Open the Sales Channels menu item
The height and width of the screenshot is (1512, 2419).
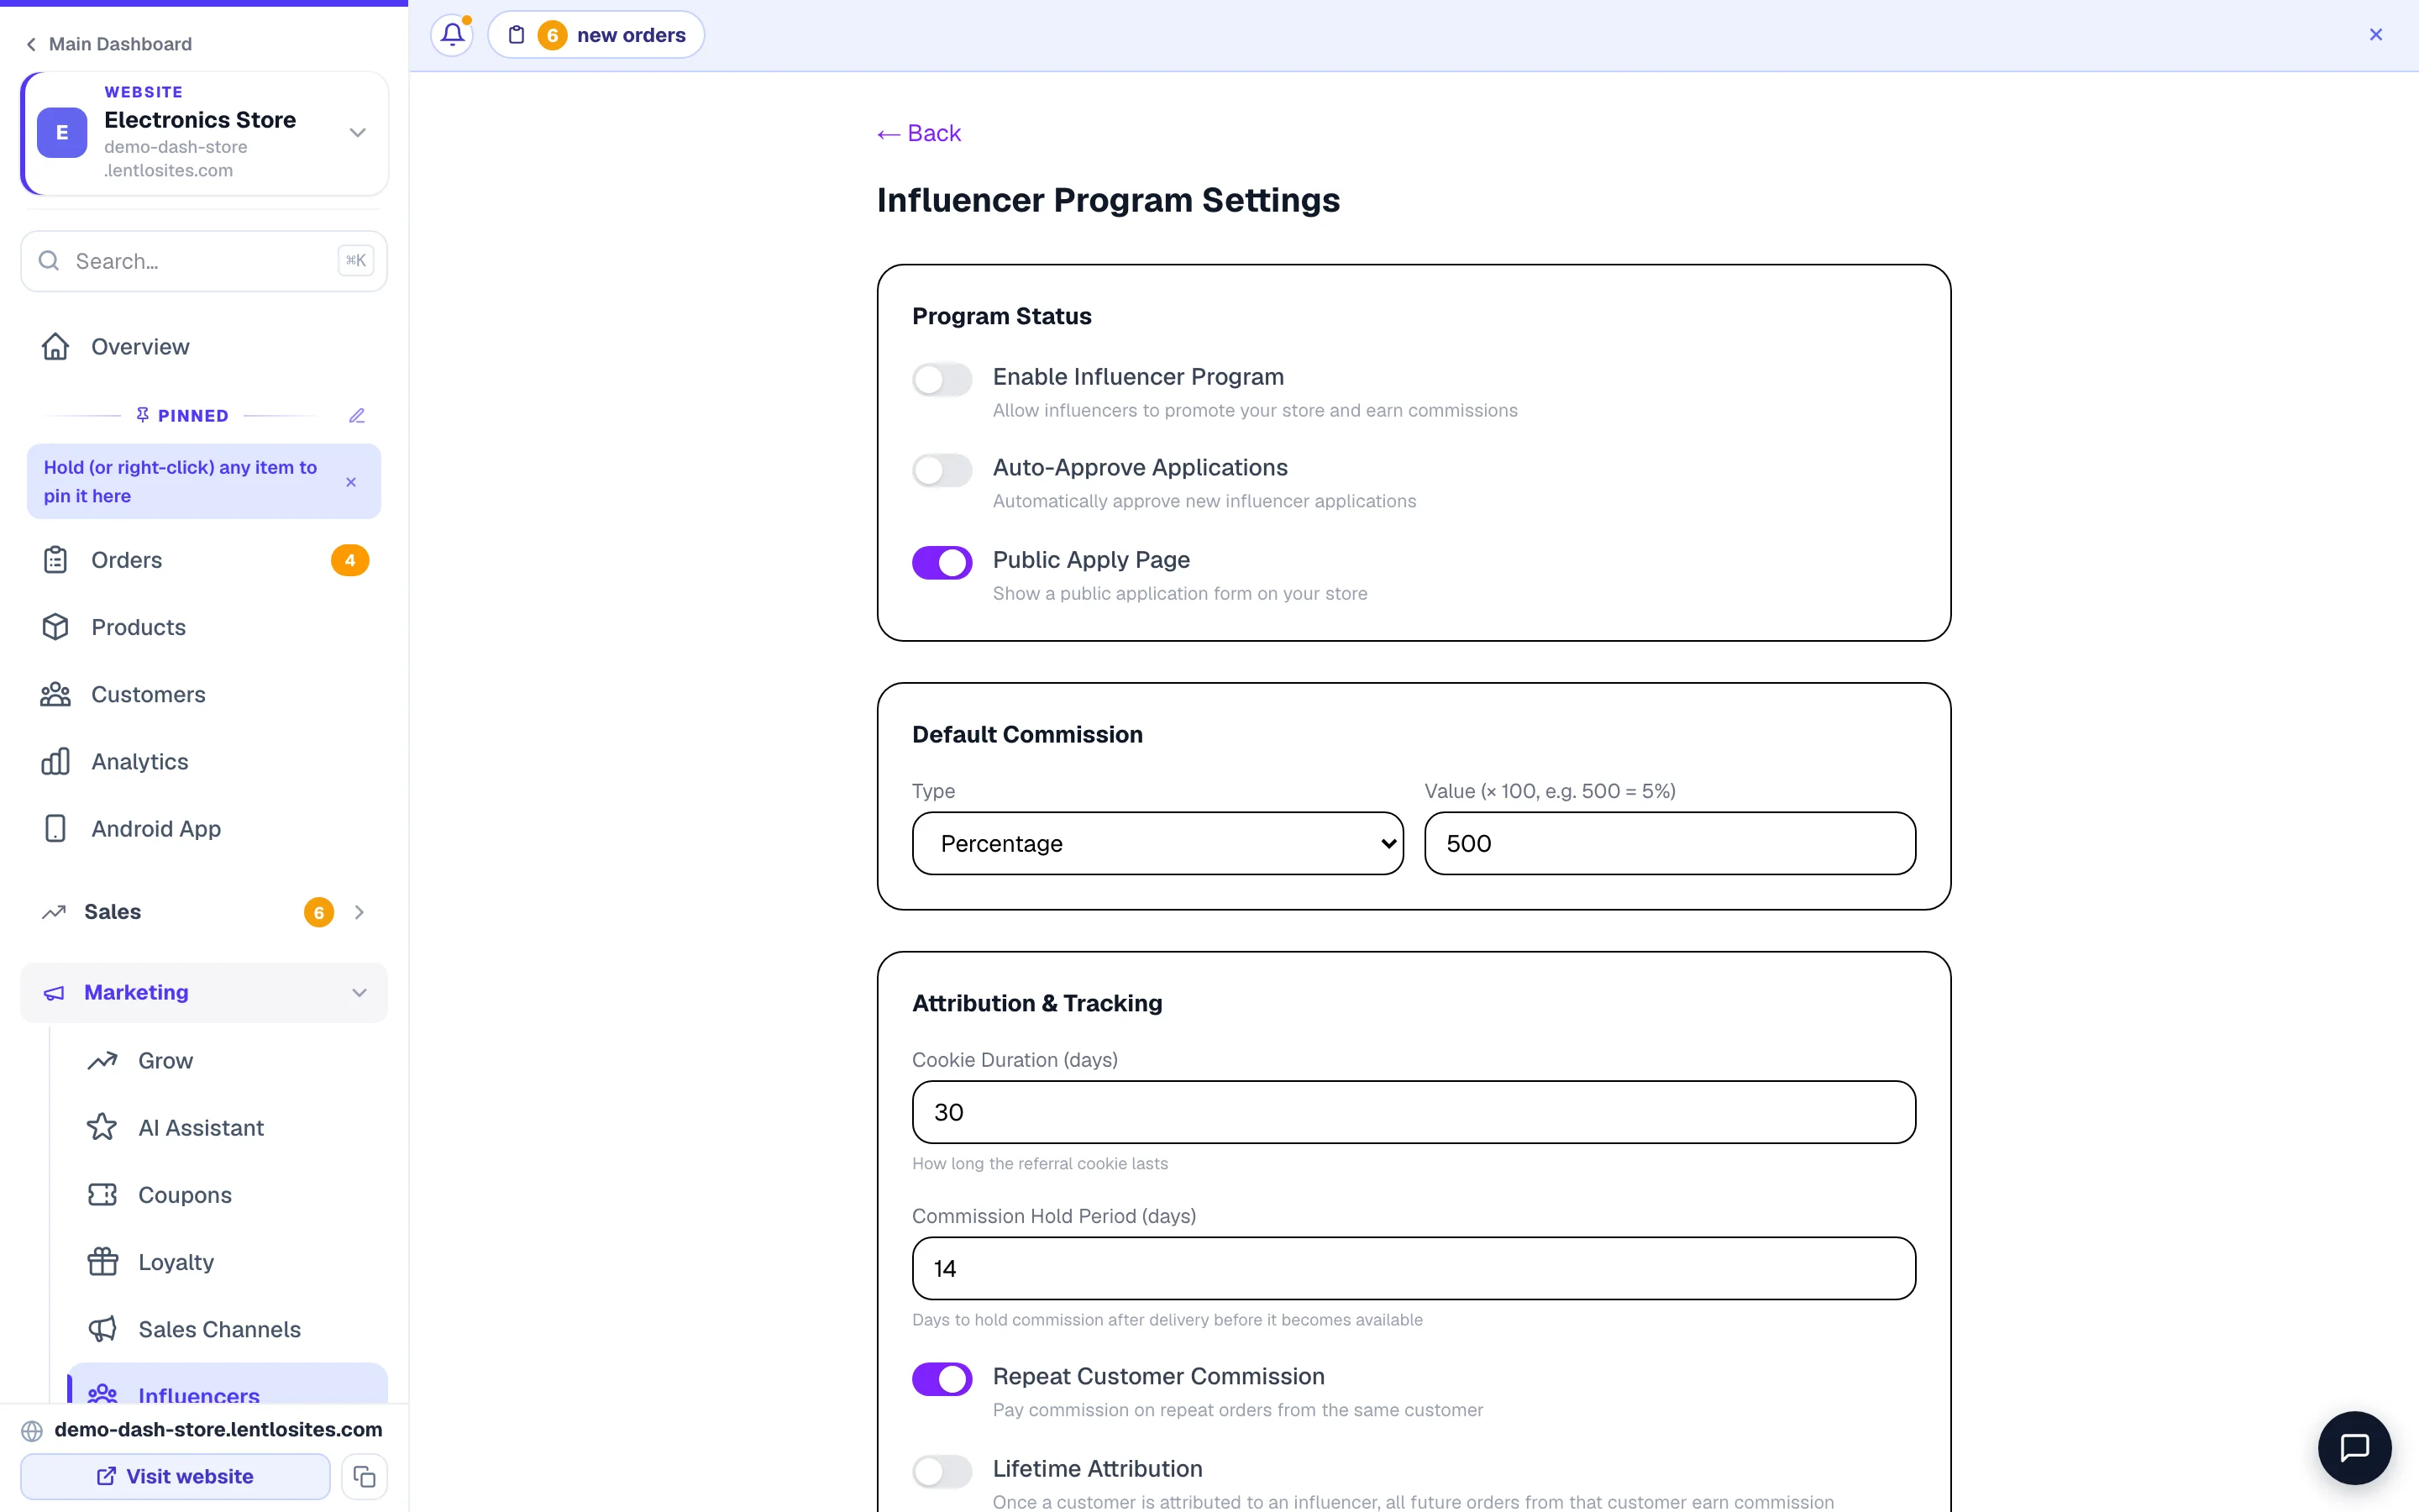pos(228,1329)
